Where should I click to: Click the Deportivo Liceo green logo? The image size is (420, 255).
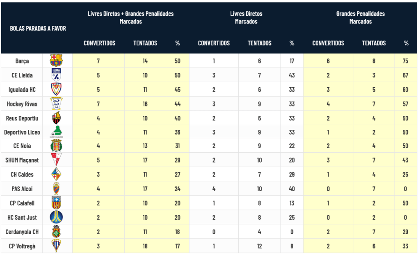(56, 132)
